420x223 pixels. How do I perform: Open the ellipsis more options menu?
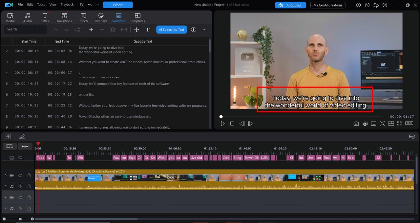pos(204,29)
